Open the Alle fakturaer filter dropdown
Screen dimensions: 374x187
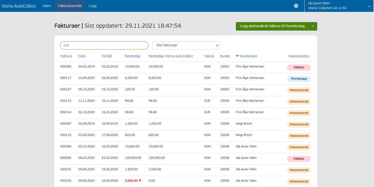pyautogui.click(x=186, y=45)
